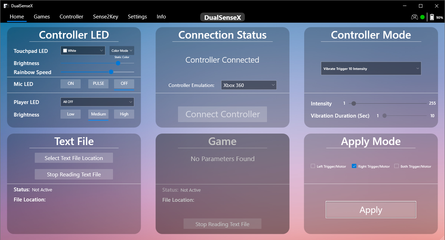The height and width of the screenshot is (240, 445).
Task: Click the Intensity maximum value 255
Action: click(x=432, y=103)
